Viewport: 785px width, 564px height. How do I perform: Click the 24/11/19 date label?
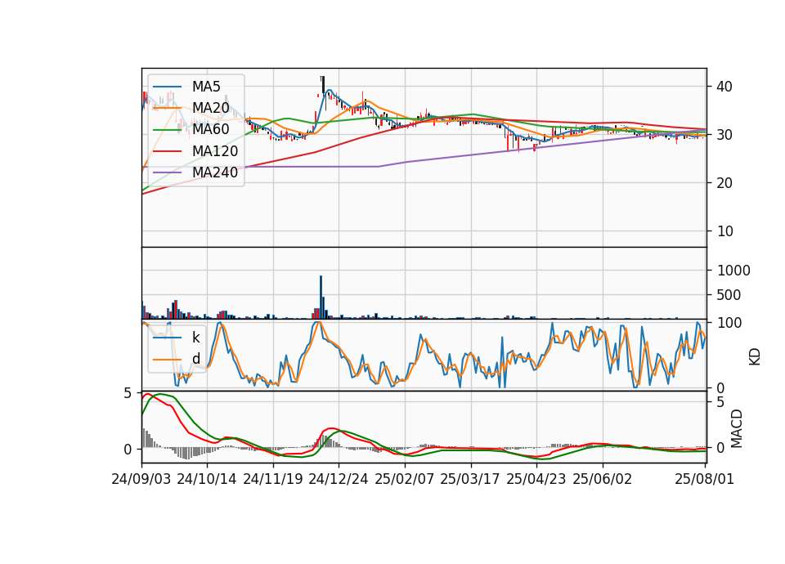click(273, 479)
